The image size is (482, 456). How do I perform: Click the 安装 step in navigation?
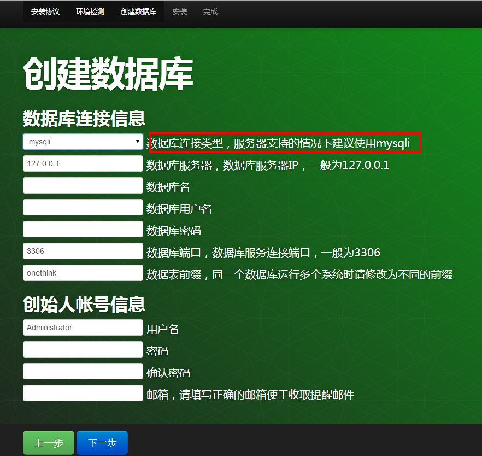(x=180, y=11)
